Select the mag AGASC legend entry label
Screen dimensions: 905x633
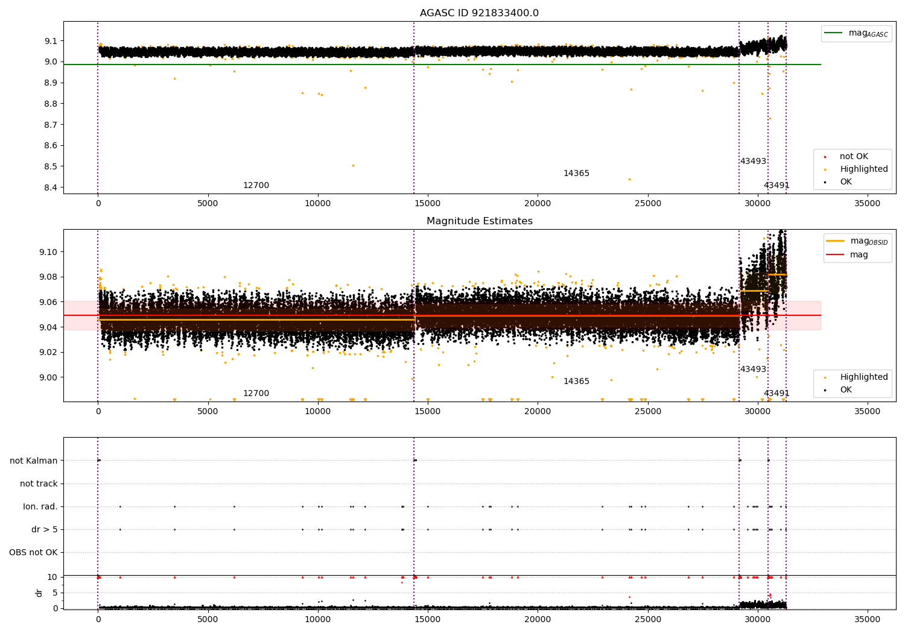(x=868, y=33)
